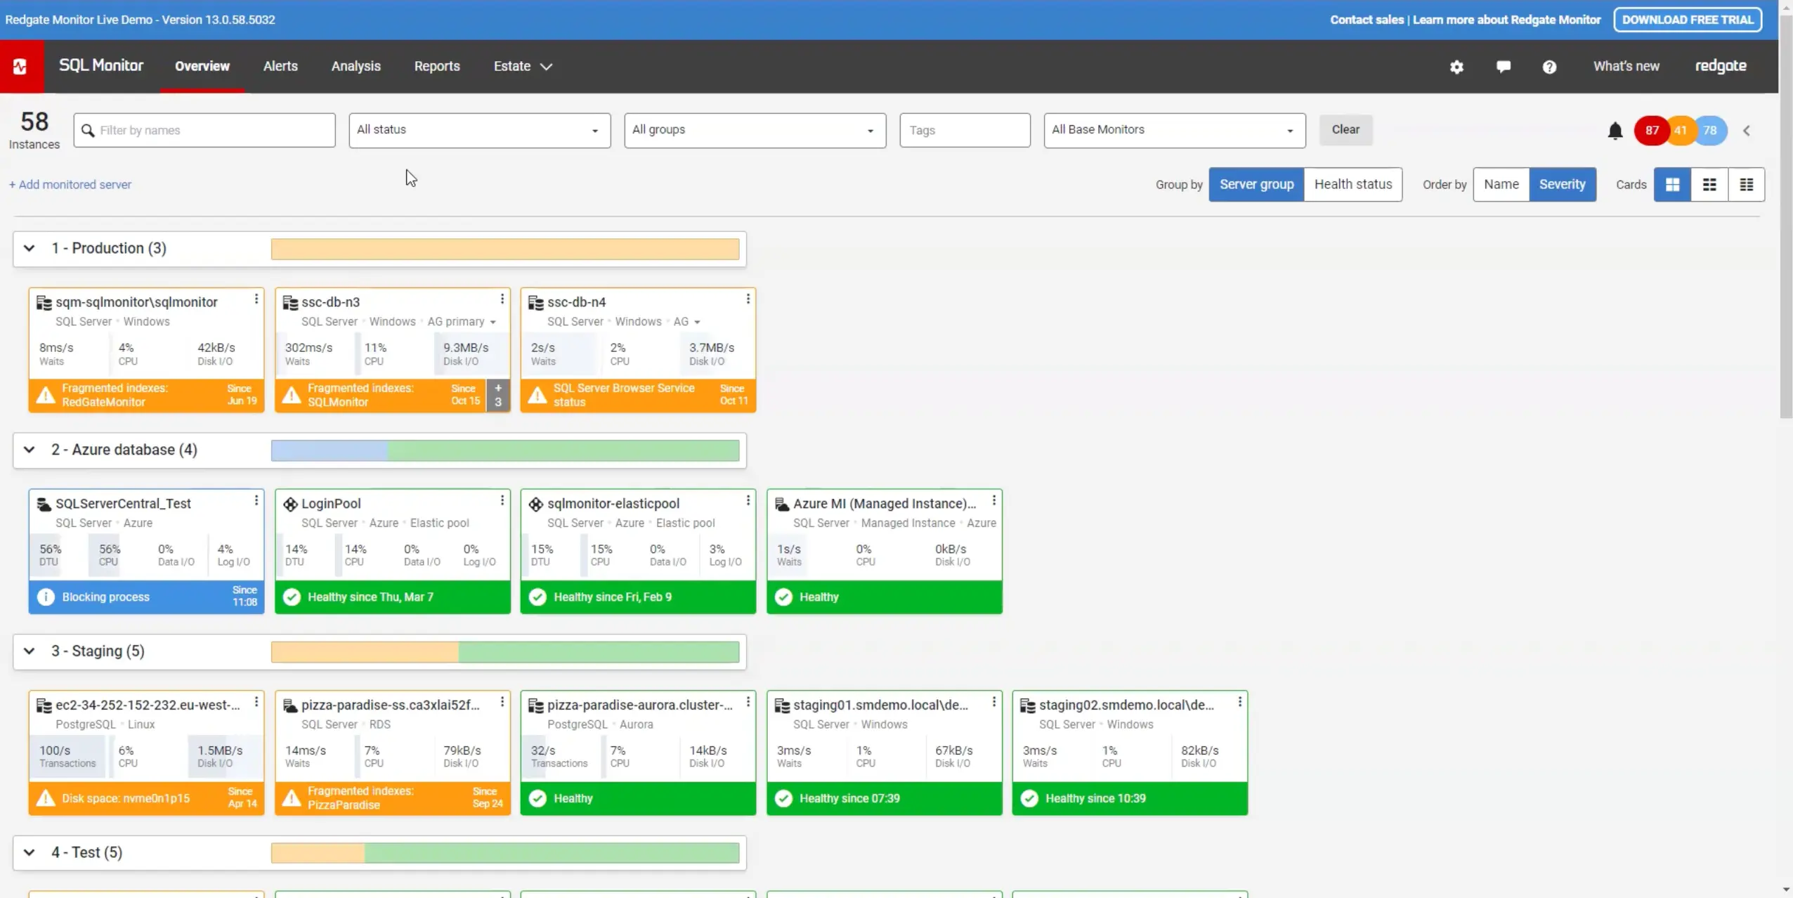Open settings gear in top navigation
Image resolution: width=1793 pixels, height=898 pixels.
click(x=1456, y=67)
